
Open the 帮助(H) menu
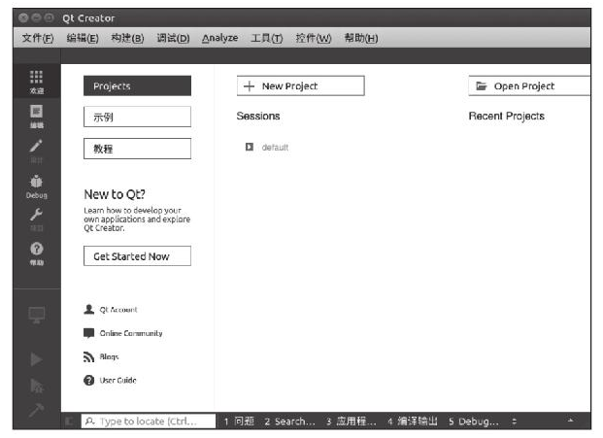coord(361,38)
